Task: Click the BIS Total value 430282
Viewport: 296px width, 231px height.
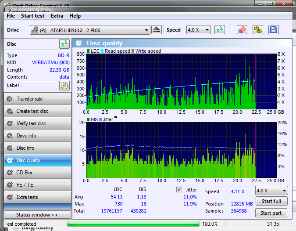Action: point(139,211)
